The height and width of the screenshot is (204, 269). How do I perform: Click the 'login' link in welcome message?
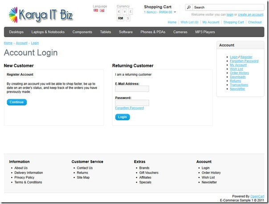[230, 15]
